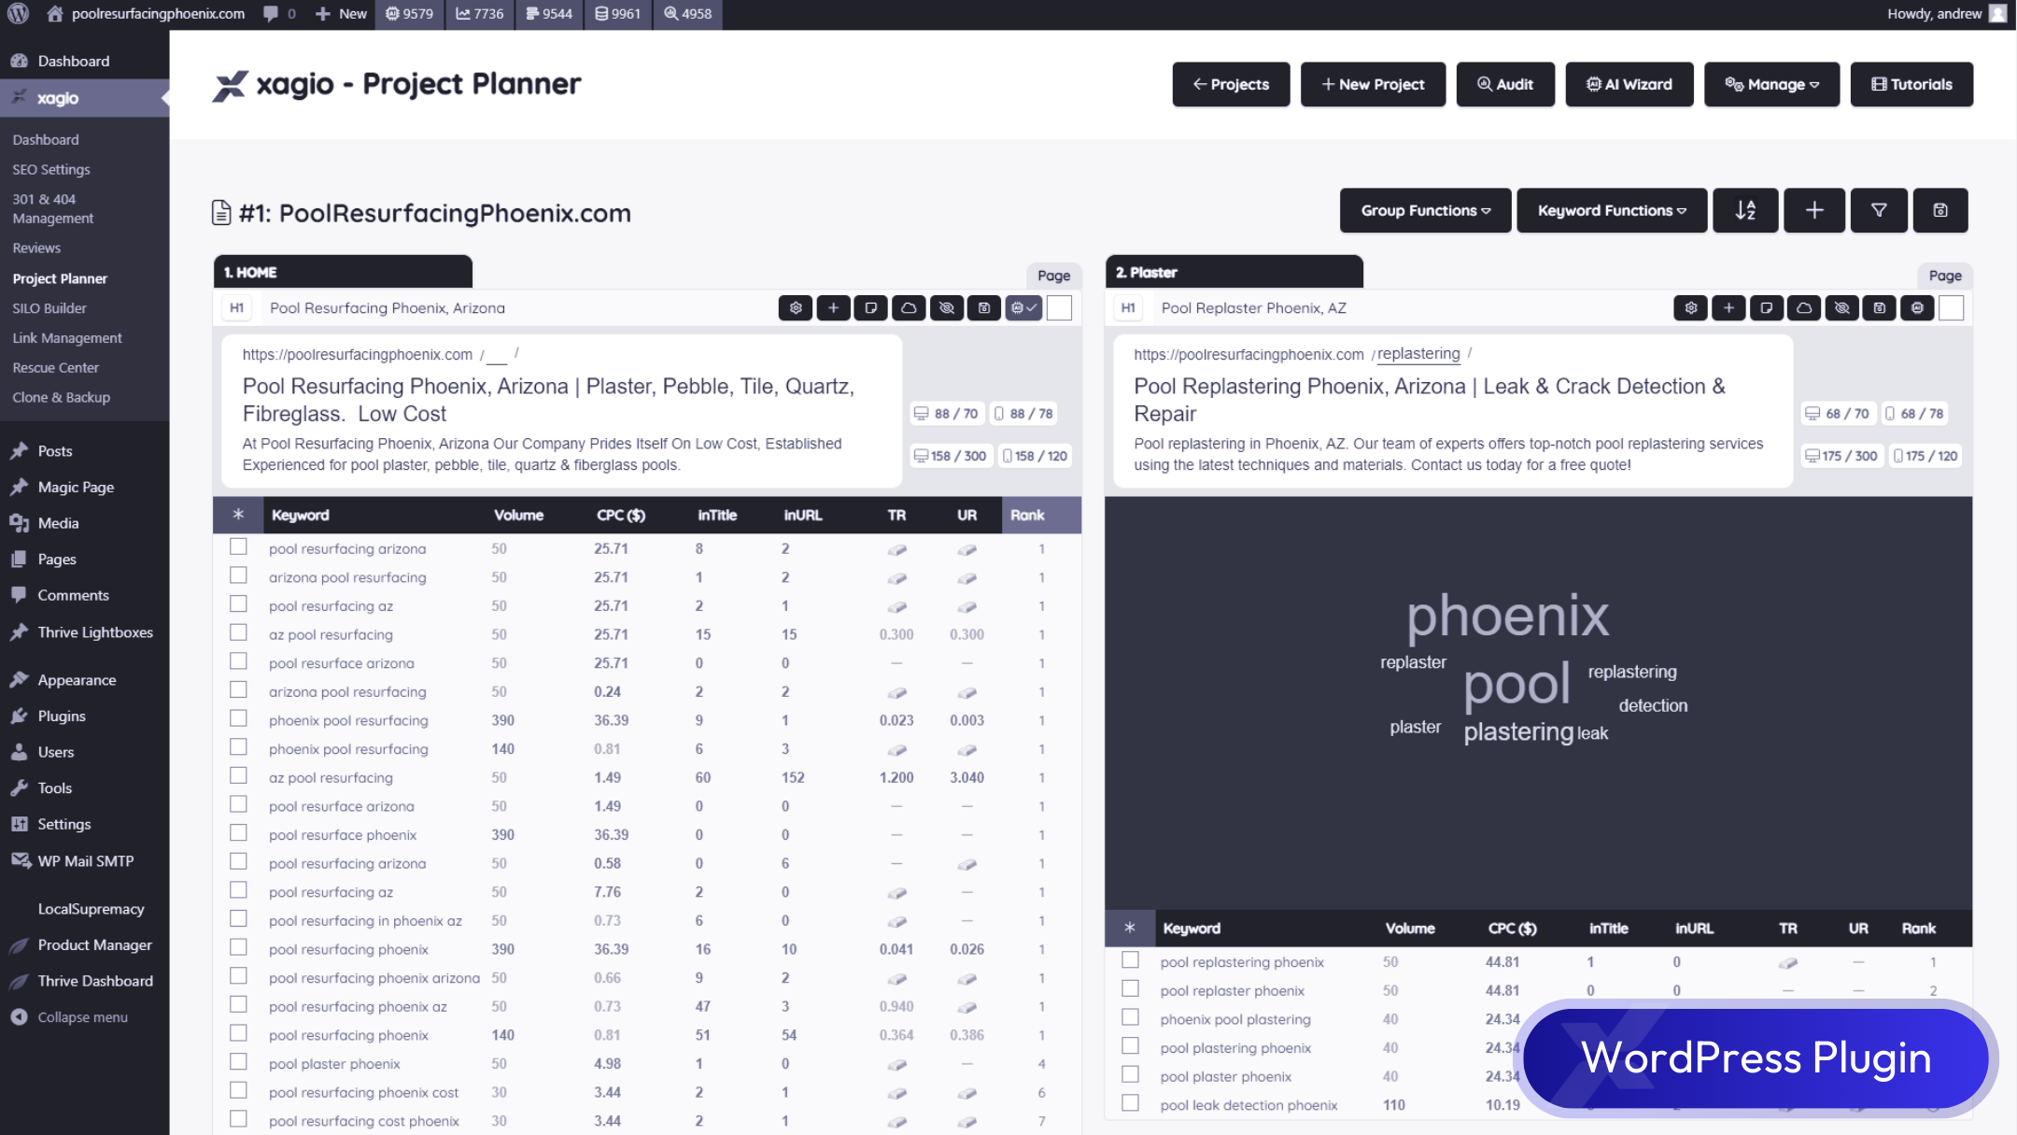This screenshot has height=1135, width=2017.
Task: Click word cloud icon in Plaster group
Action: [x=1804, y=308]
